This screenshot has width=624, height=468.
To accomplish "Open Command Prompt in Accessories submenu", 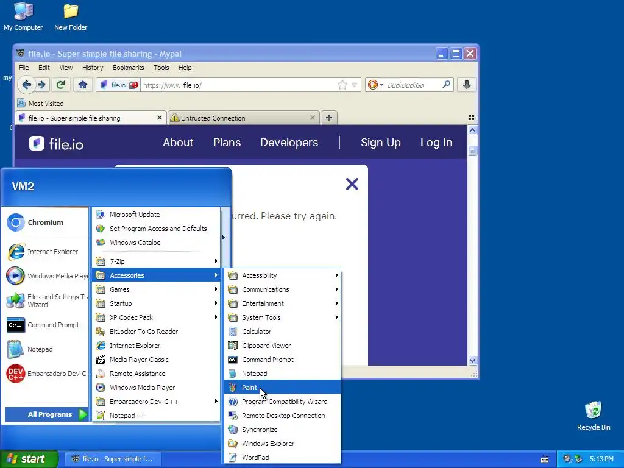I will tap(282, 360).
